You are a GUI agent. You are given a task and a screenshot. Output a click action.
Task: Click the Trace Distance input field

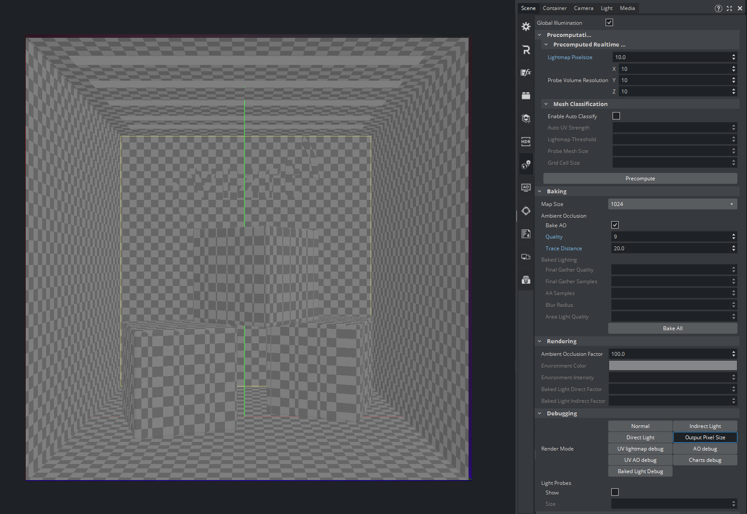pyautogui.click(x=670, y=249)
